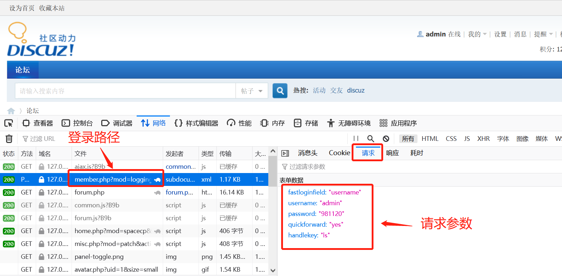Toggle the 媒体 media filter

tap(542, 139)
